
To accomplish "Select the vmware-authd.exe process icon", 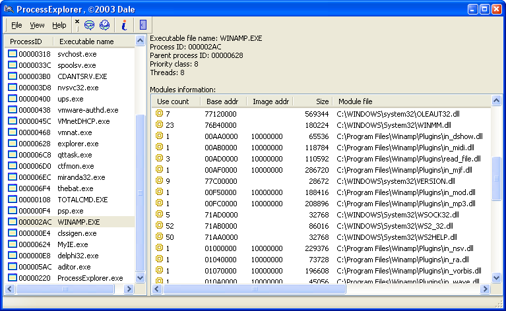I will (x=13, y=109).
